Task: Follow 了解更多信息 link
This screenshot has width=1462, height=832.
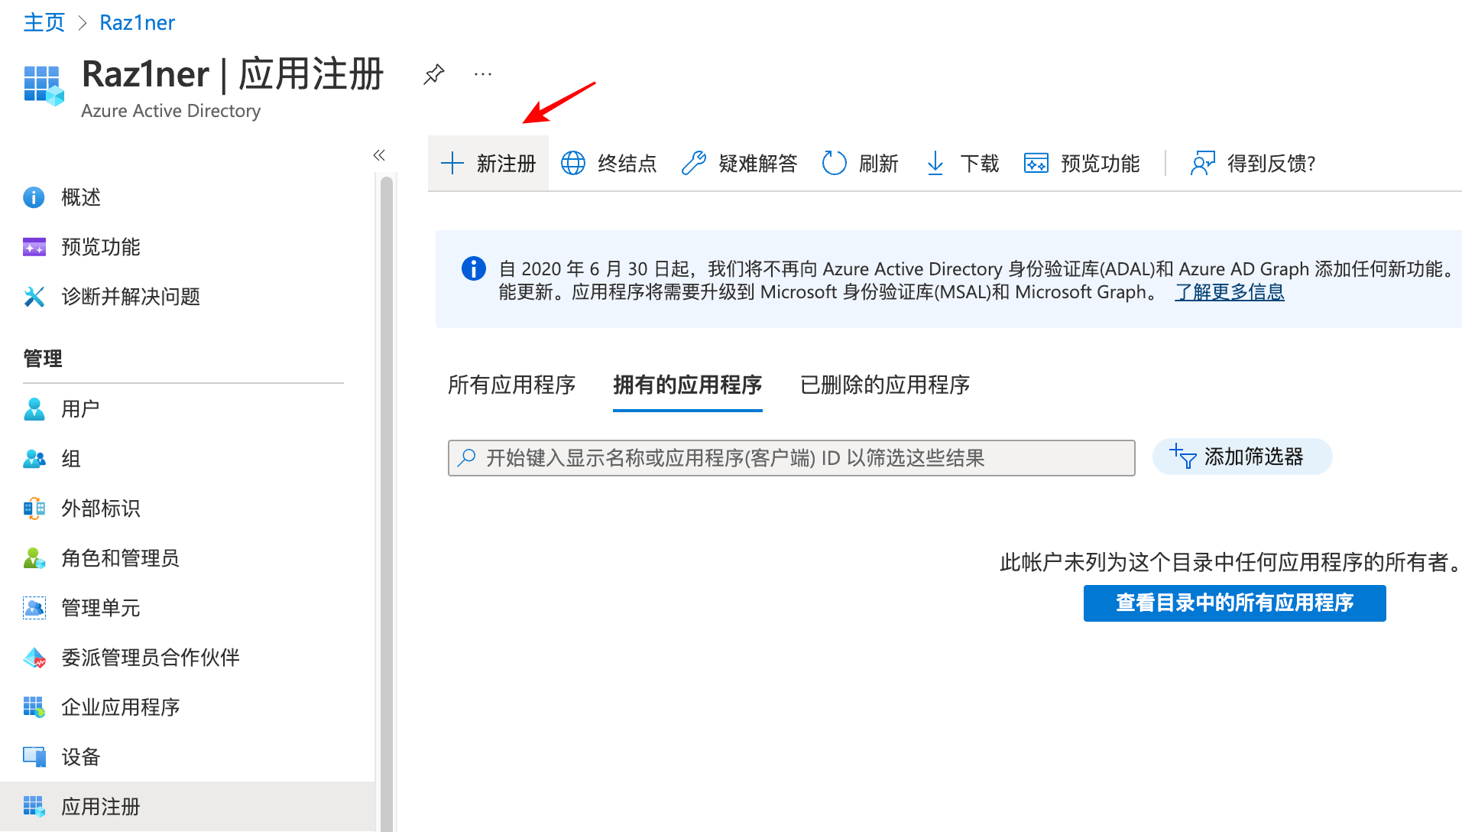Action: point(1230,292)
